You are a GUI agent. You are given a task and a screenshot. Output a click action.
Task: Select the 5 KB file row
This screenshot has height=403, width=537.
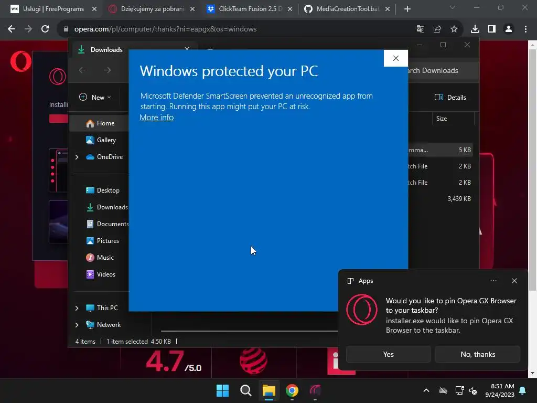point(441,150)
